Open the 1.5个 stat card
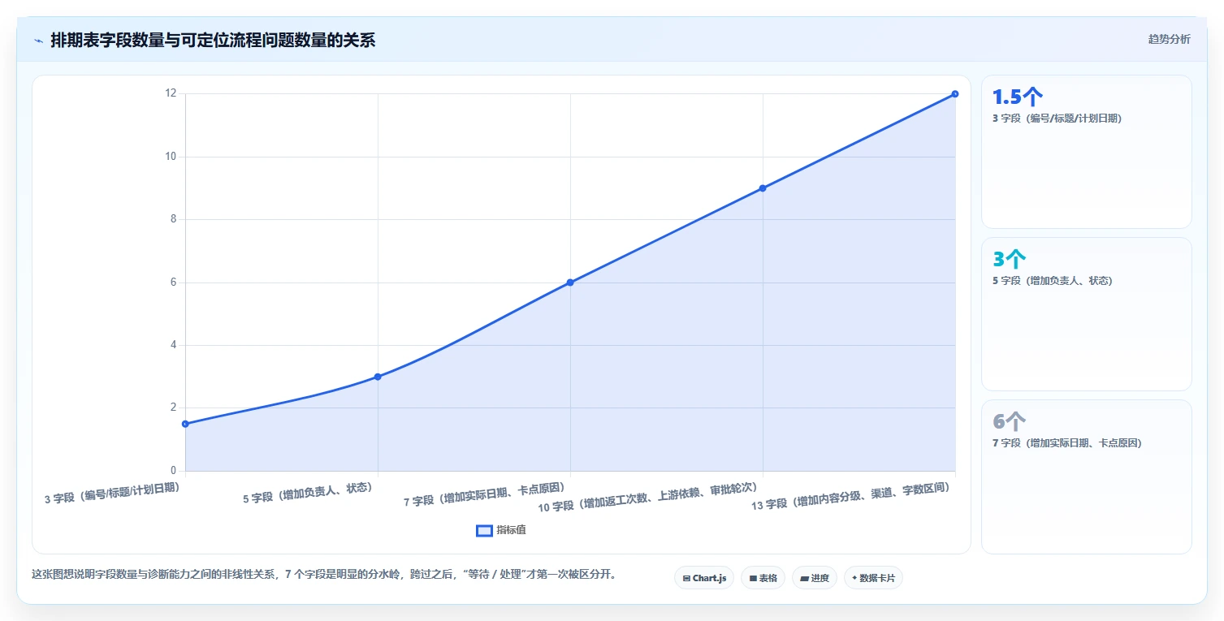1224x621 pixels. pos(1087,152)
